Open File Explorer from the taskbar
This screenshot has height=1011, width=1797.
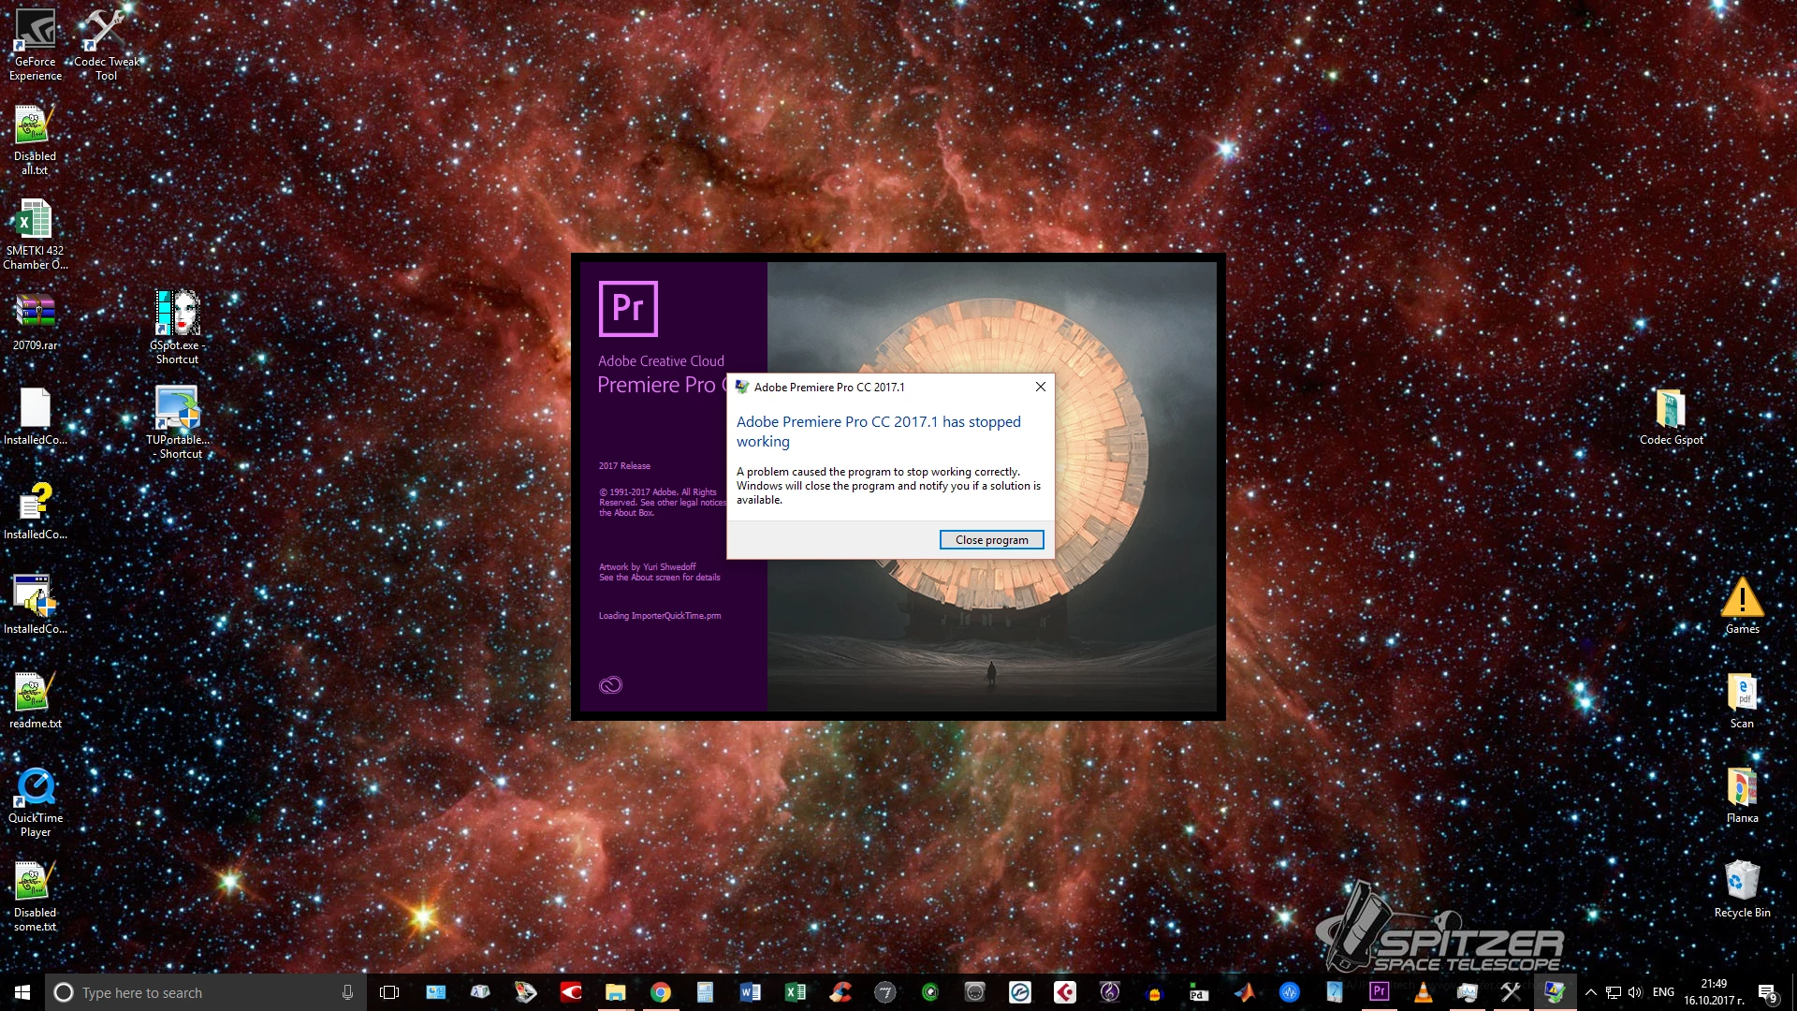point(615,992)
